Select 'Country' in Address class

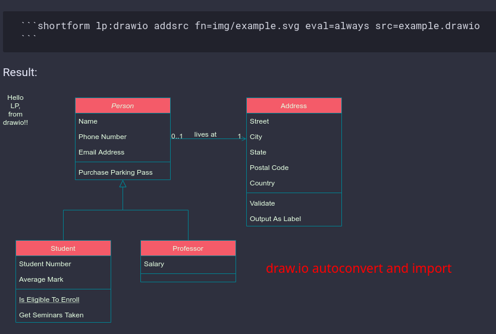[262, 183]
